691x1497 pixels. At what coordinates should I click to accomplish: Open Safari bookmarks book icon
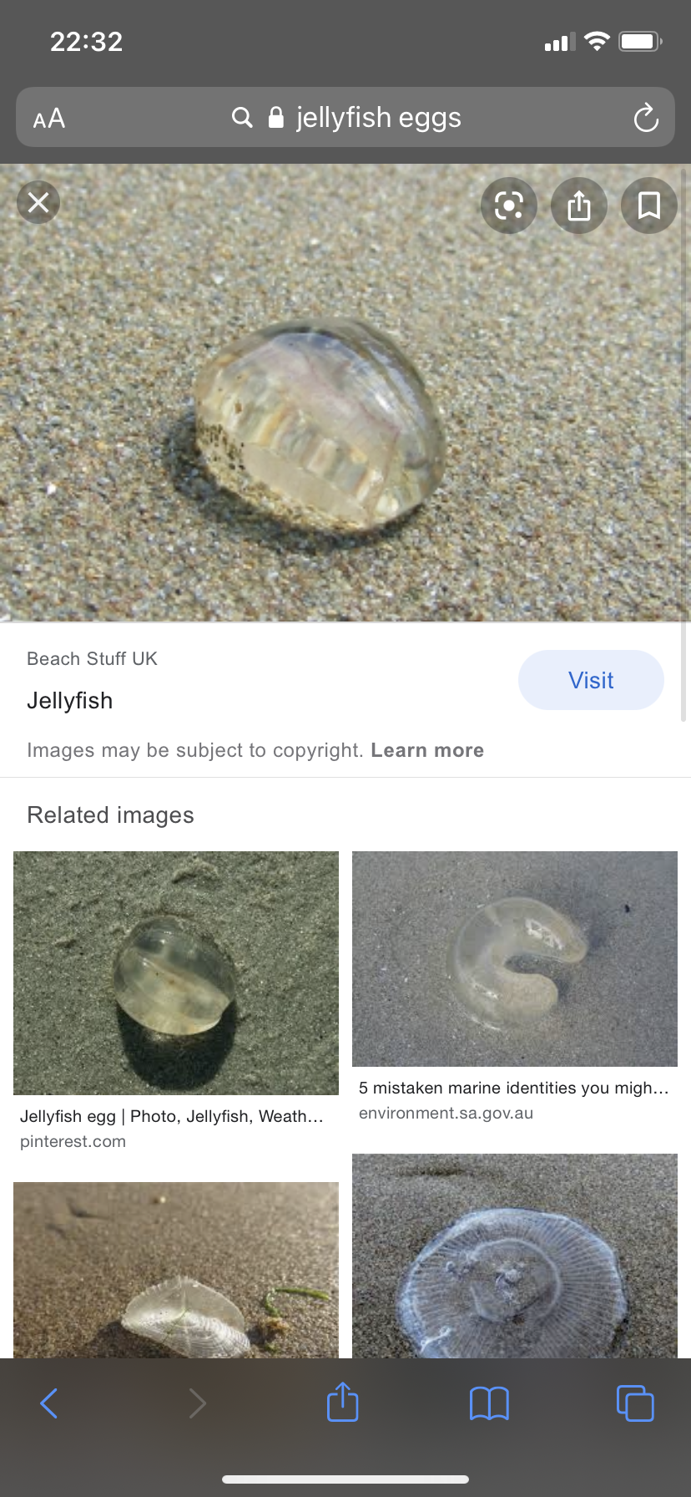[x=489, y=1403]
